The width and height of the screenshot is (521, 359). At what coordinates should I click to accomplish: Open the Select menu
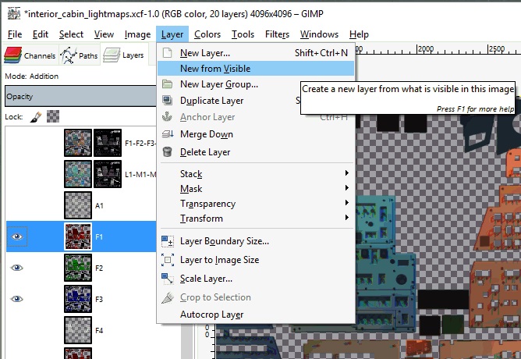[x=71, y=34]
